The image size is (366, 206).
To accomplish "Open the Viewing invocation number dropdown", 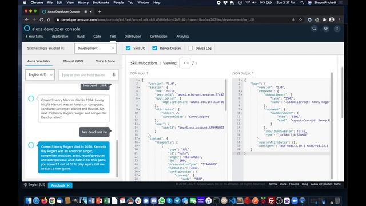I will (x=185, y=63).
